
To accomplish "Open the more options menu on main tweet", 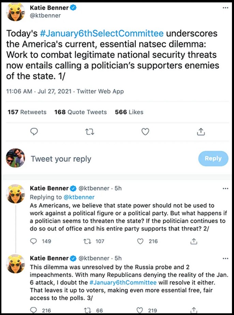I will 225,8.
